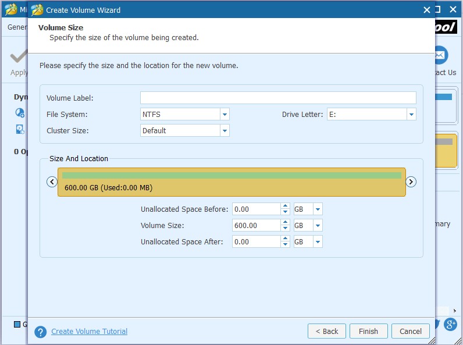Click the 600.00 GB volume size bar
Viewport: 463px width, 345px height.
coord(231,182)
